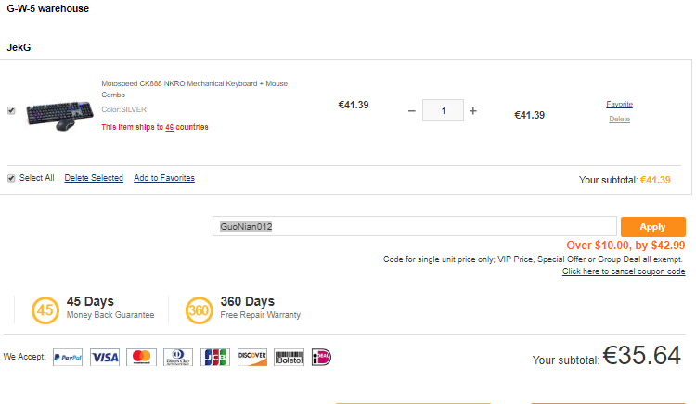Apply the coupon code
The image size is (696, 404).
click(653, 227)
